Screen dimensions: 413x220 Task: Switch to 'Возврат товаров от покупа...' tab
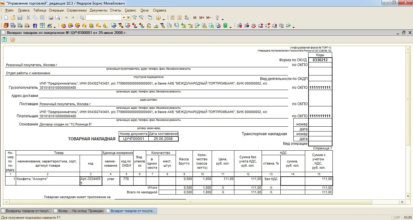tap(131, 211)
